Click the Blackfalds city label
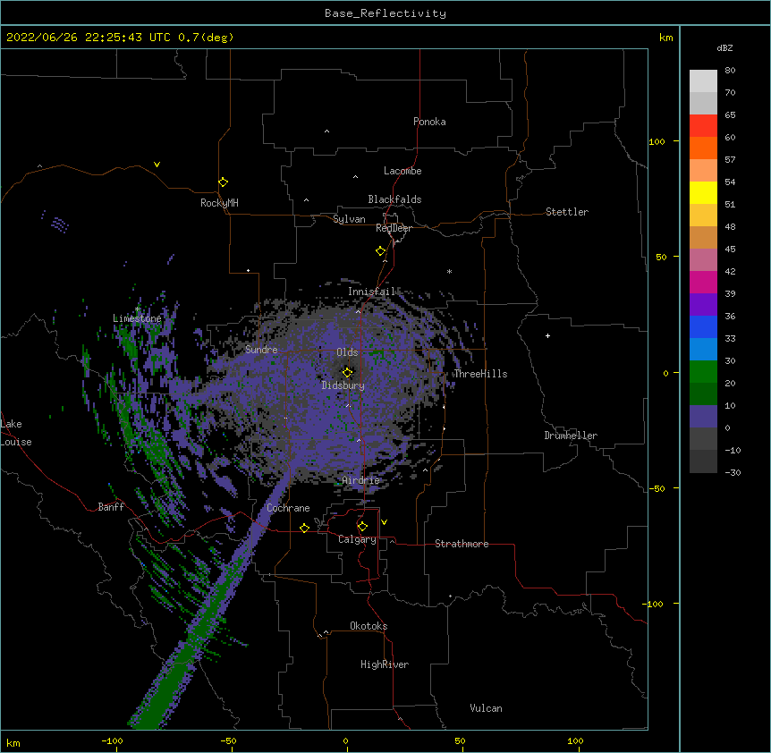 (x=394, y=199)
